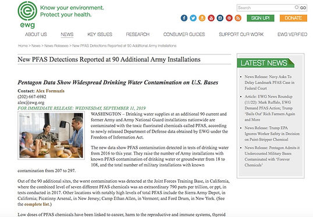
Task: Click the family dinner article photo
Action: coord(51,136)
